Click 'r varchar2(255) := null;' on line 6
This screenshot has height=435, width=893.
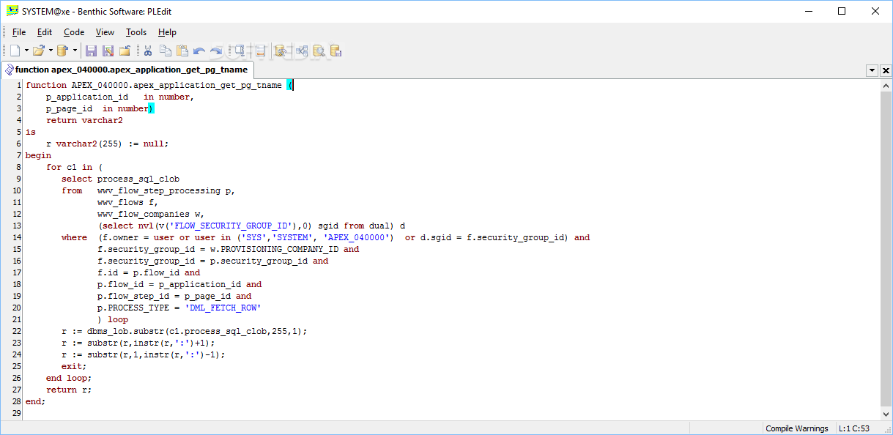pyautogui.click(x=108, y=144)
